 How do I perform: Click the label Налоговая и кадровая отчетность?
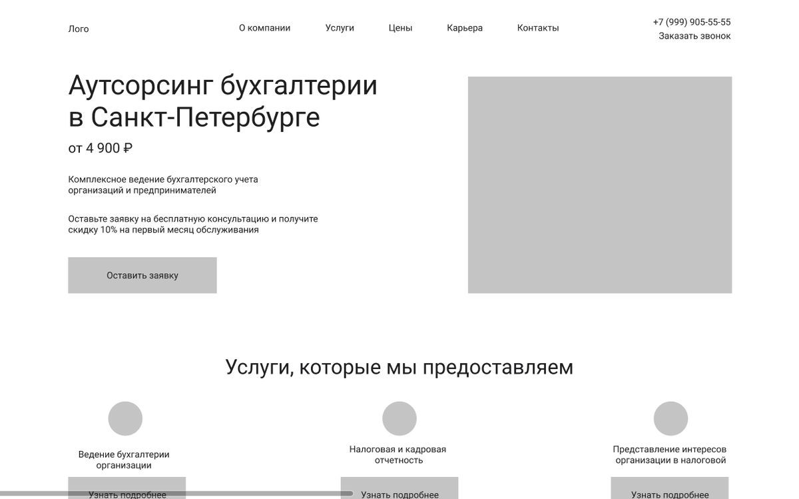[398, 454]
